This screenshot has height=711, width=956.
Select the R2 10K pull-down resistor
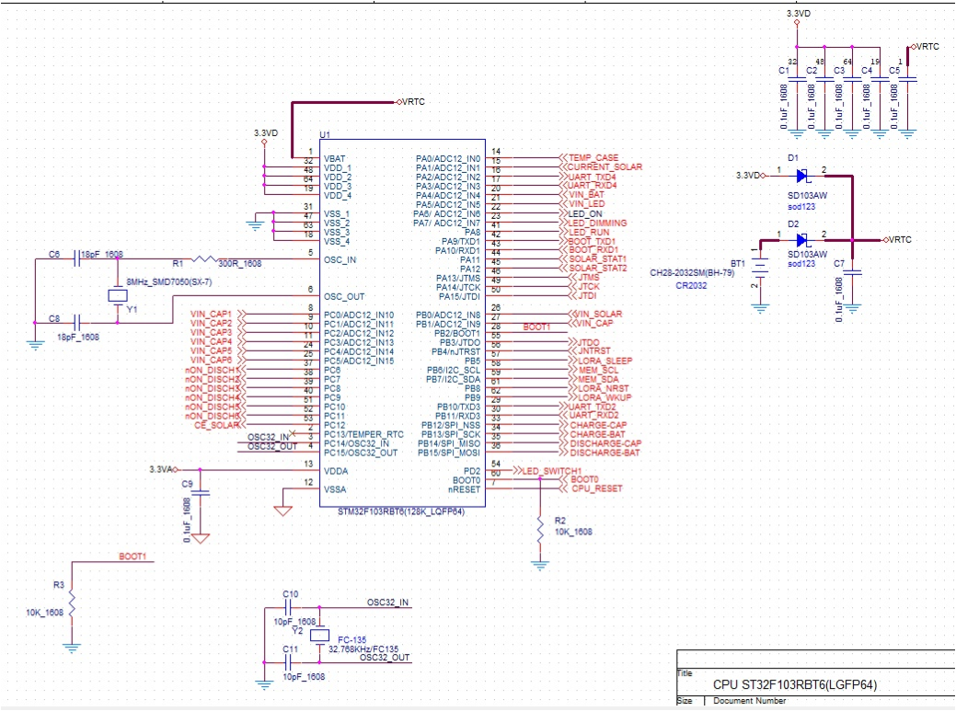(538, 531)
